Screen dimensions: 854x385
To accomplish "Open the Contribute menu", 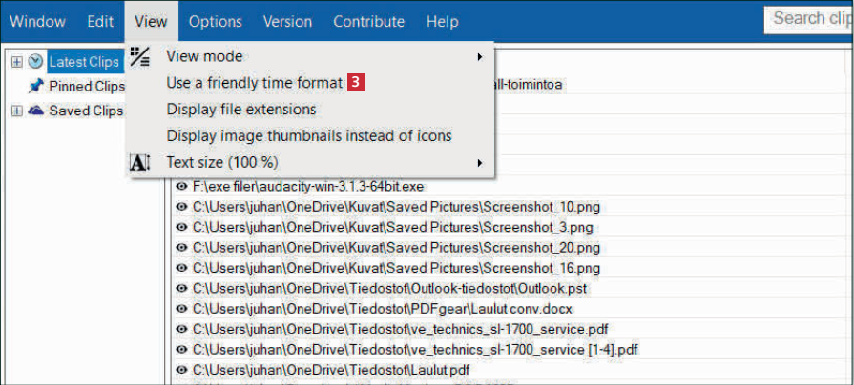I will (368, 21).
